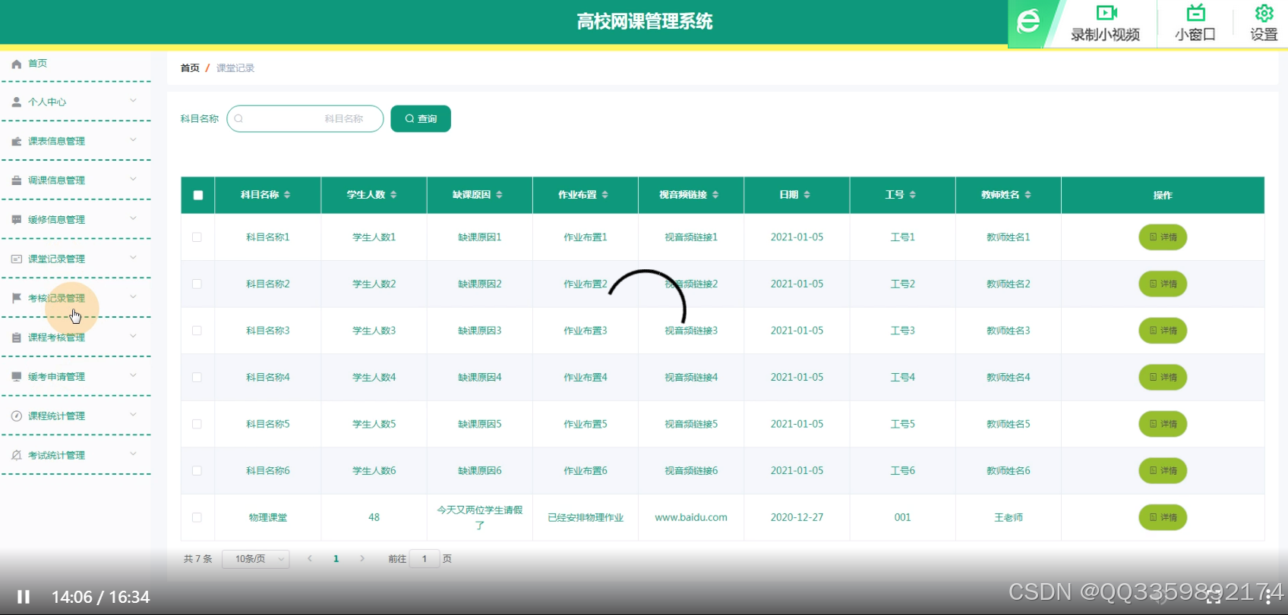
Task: Click the 课表信息管理 sidebar icon
Action: click(17, 141)
